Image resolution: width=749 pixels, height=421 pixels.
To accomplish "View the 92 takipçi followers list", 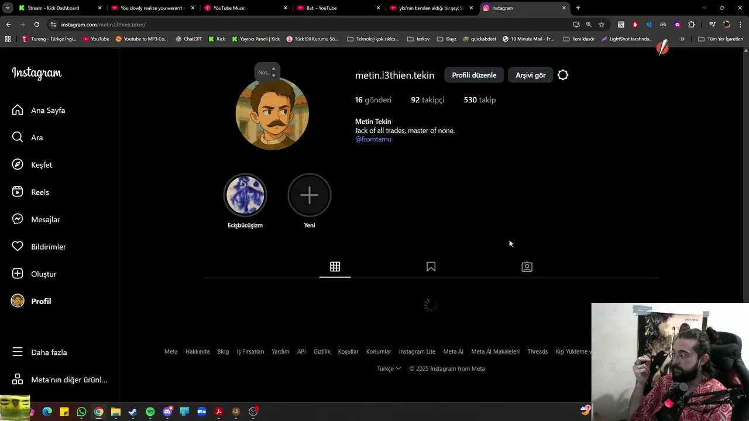I will (427, 100).
